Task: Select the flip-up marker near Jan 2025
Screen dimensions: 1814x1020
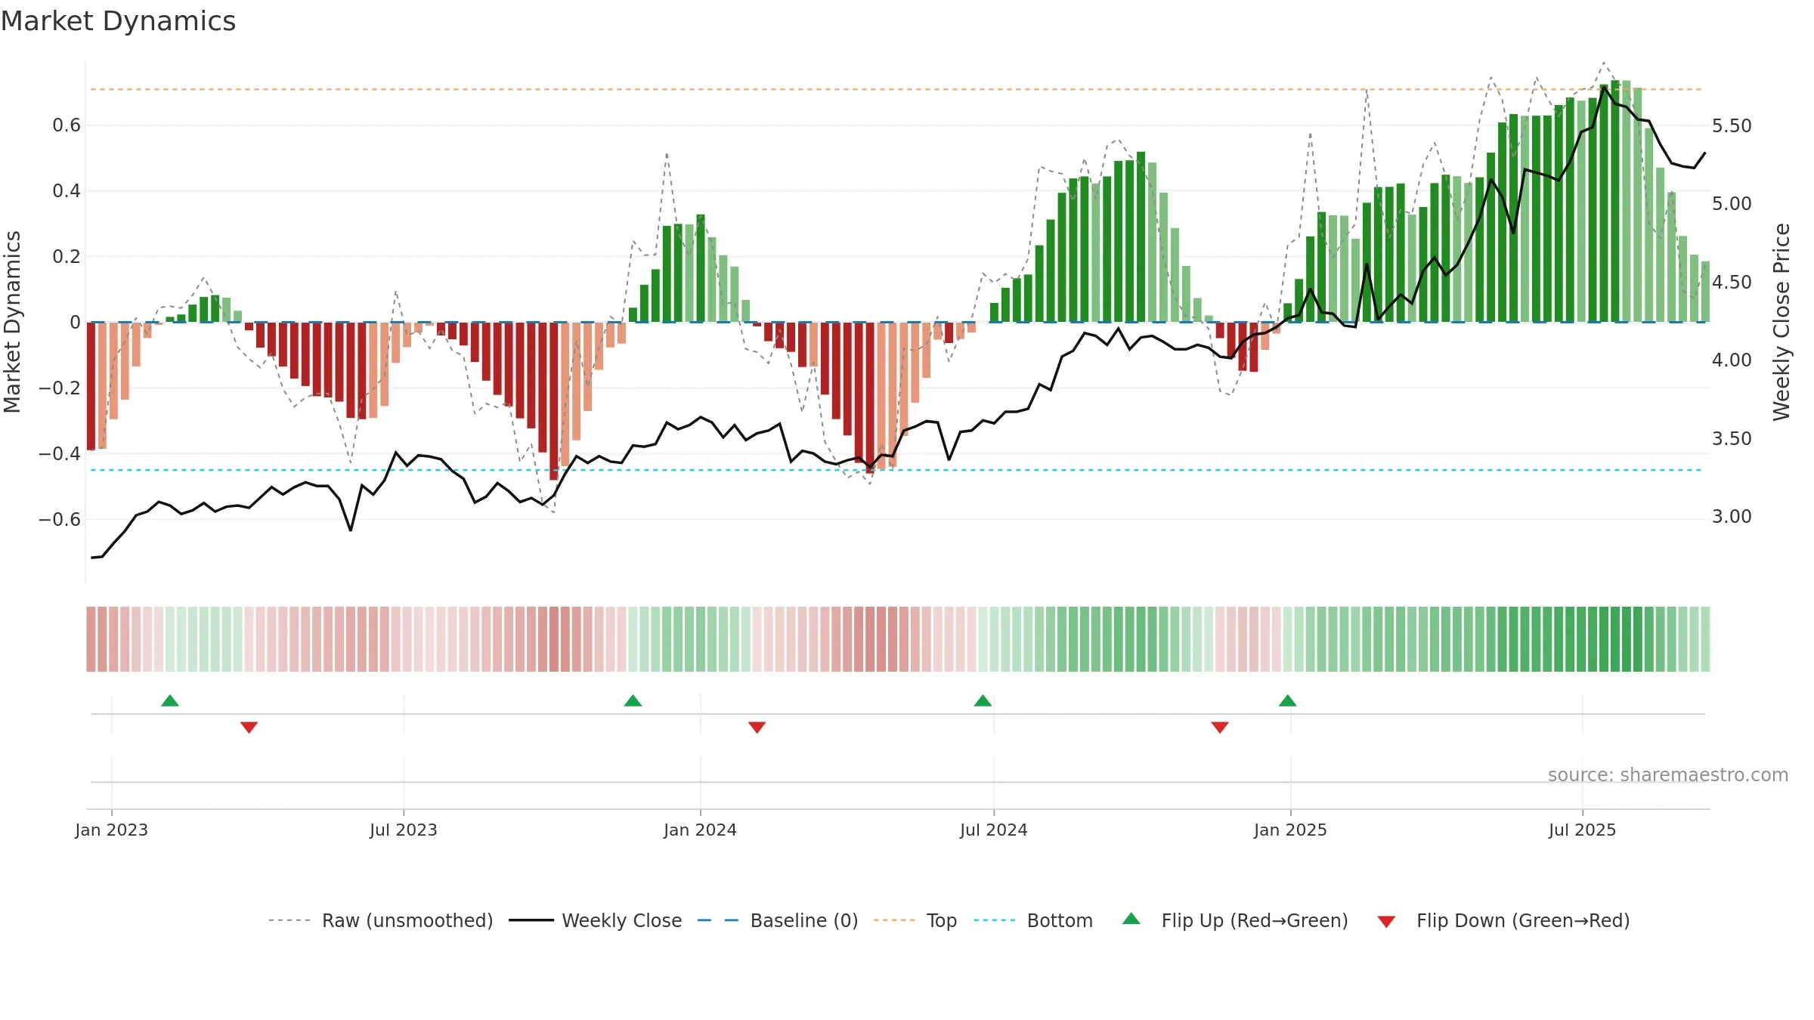Action: click(x=1288, y=700)
